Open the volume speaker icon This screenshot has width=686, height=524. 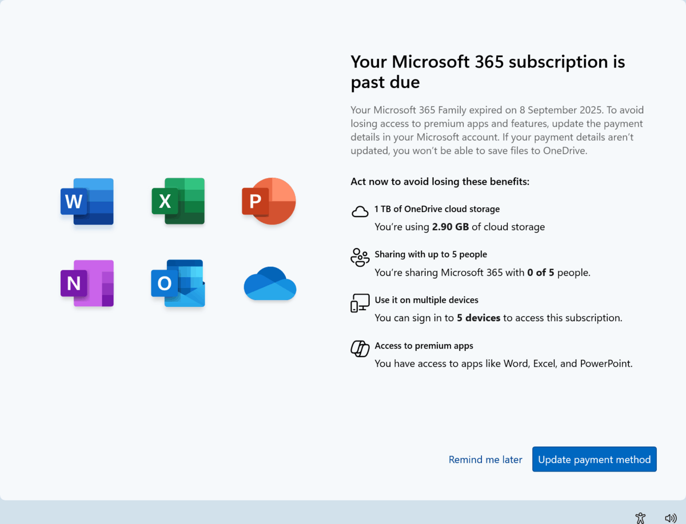click(671, 518)
